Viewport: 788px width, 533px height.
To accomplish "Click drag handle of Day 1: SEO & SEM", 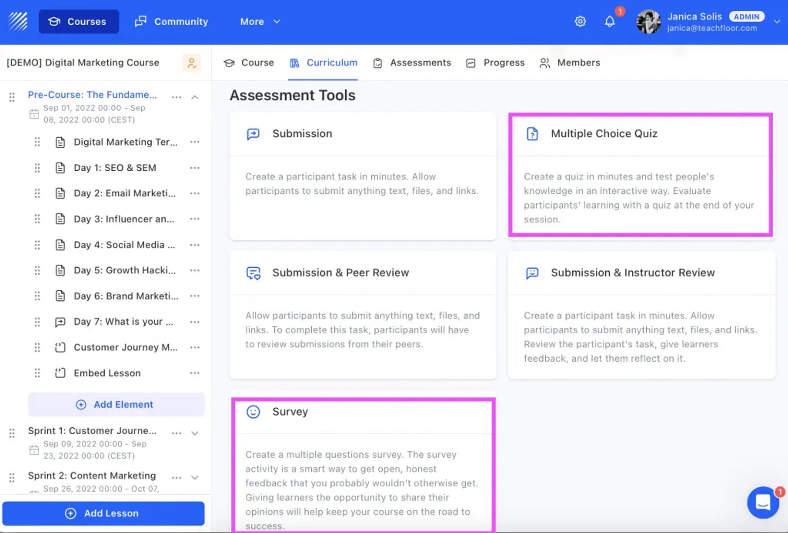I will (x=37, y=168).
